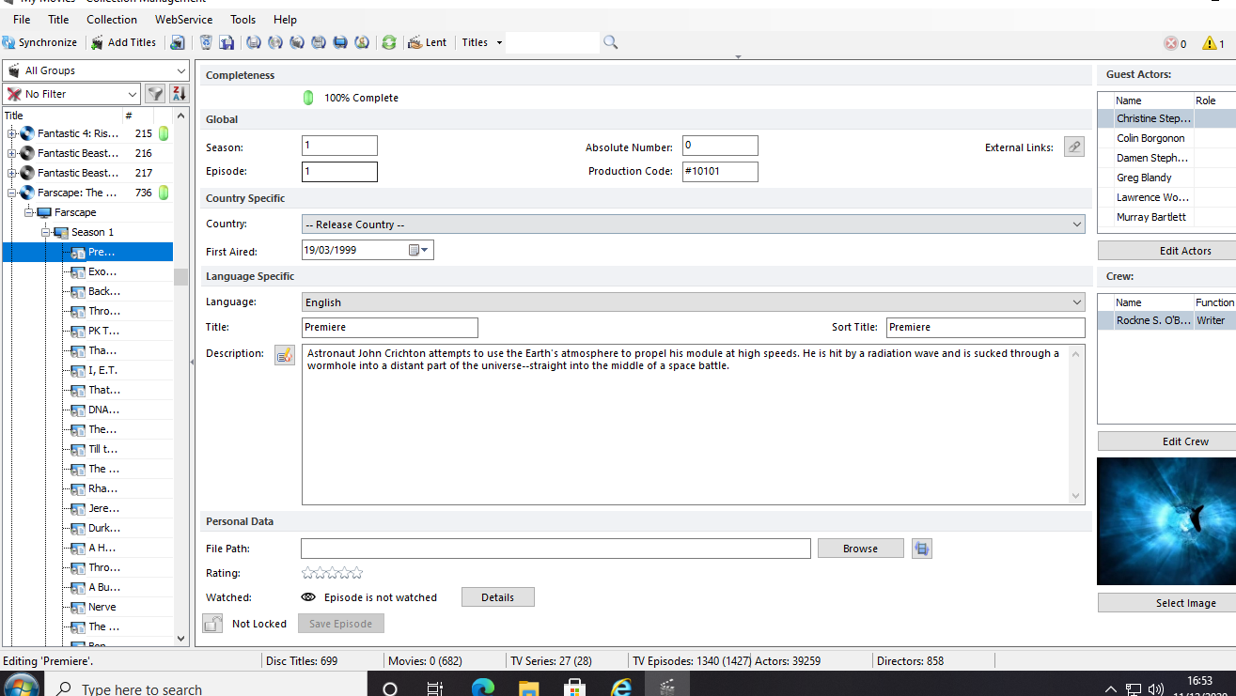The height and width of the screenshot is (696, 1236).
Task: Click the Season 1 folder icon in tree
Action: [61, 232]
